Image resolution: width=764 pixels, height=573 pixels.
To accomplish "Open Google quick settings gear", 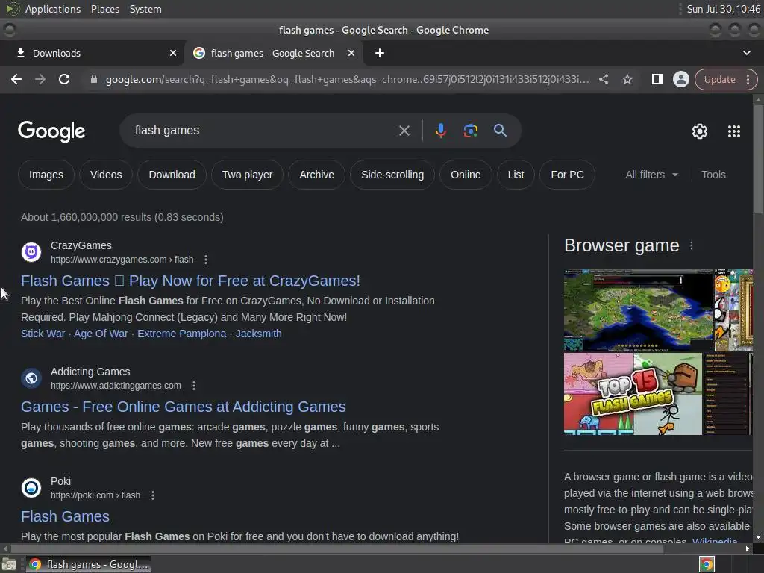I will click(700, 131).
